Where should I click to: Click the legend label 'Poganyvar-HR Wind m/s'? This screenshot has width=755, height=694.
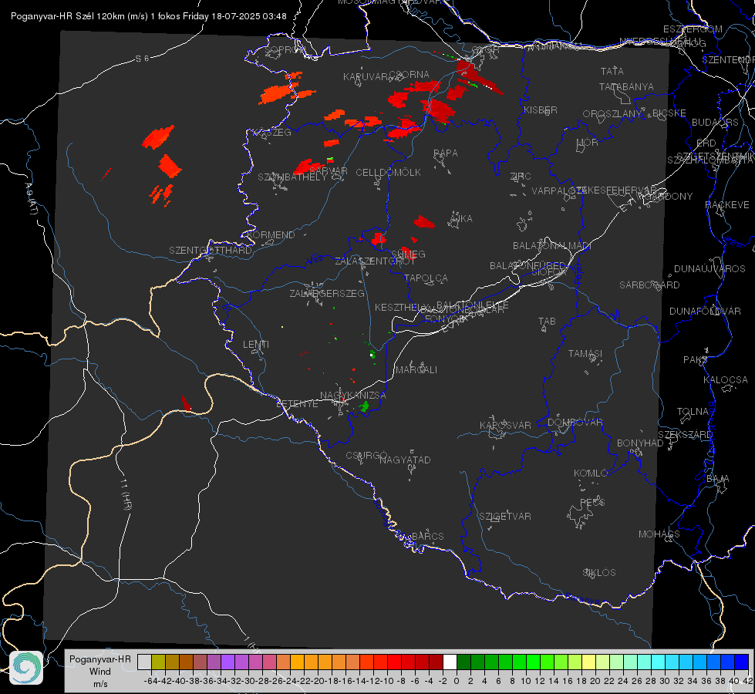point(99,672)
